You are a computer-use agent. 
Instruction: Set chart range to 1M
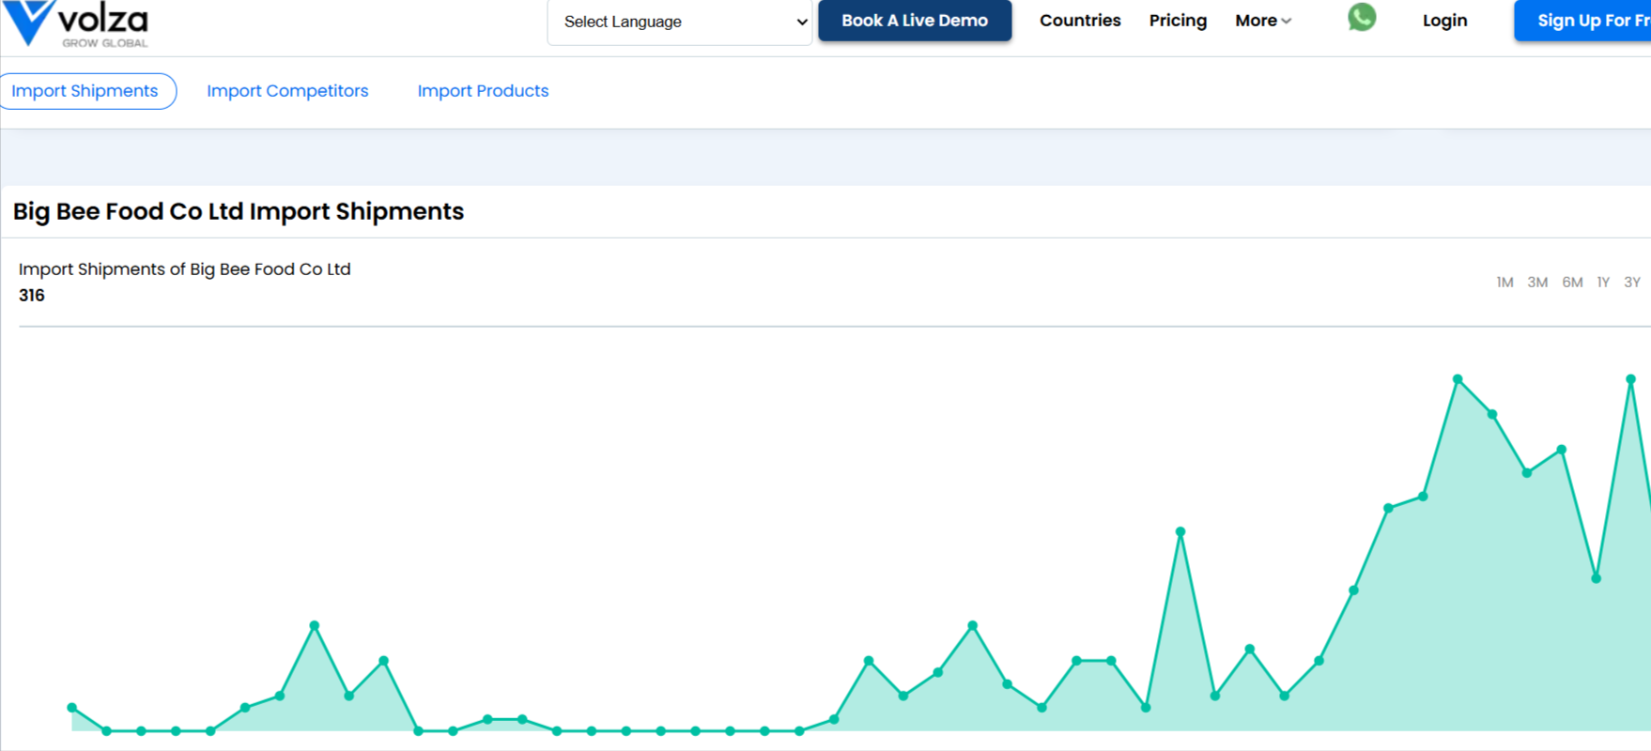point(1504,283)
